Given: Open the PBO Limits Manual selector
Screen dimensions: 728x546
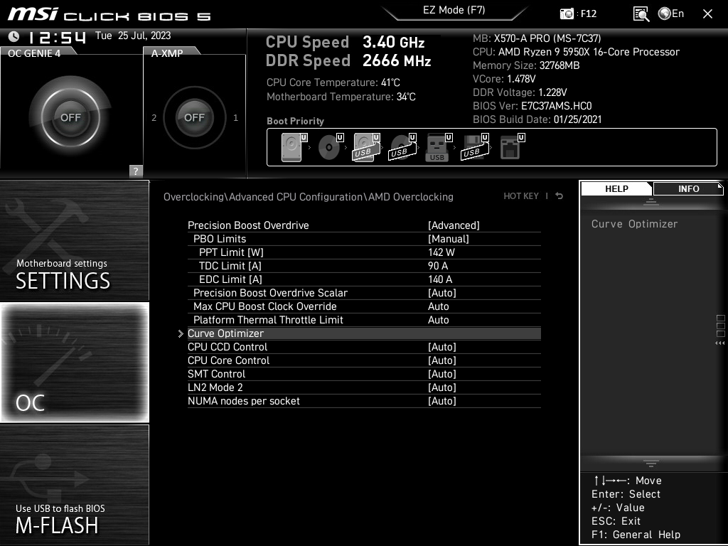Looking at the screenshot, I should pos(451,239).
